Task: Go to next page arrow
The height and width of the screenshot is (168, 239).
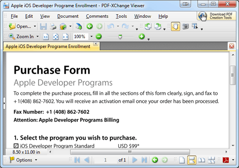Action: (134, 160)
